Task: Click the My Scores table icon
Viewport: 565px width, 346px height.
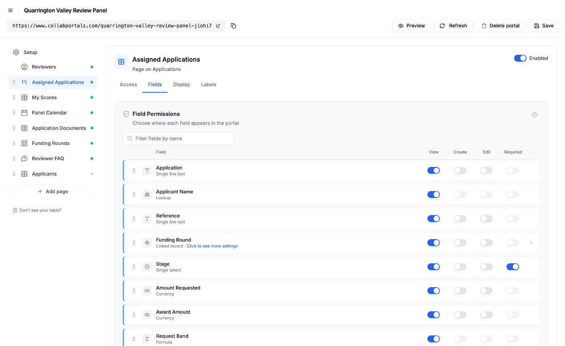Action: tap(25, 98)
